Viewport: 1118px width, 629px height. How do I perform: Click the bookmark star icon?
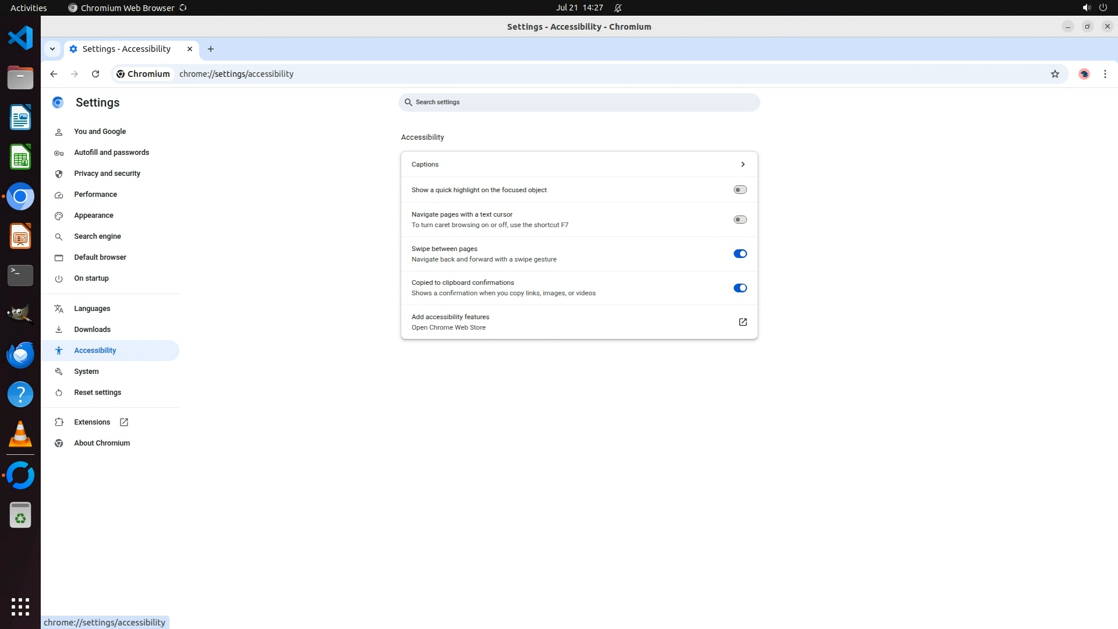click(1055, 74)
